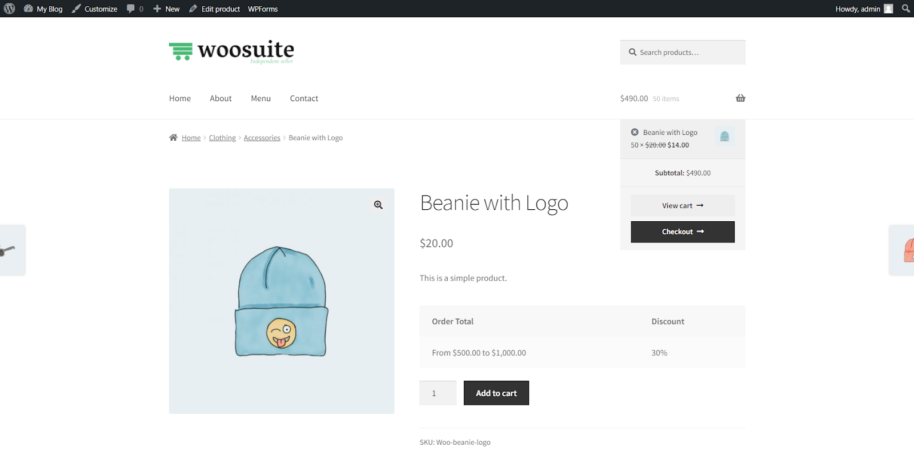Click the Checkout button
This screenshot has width=914, height=451.
683,232
